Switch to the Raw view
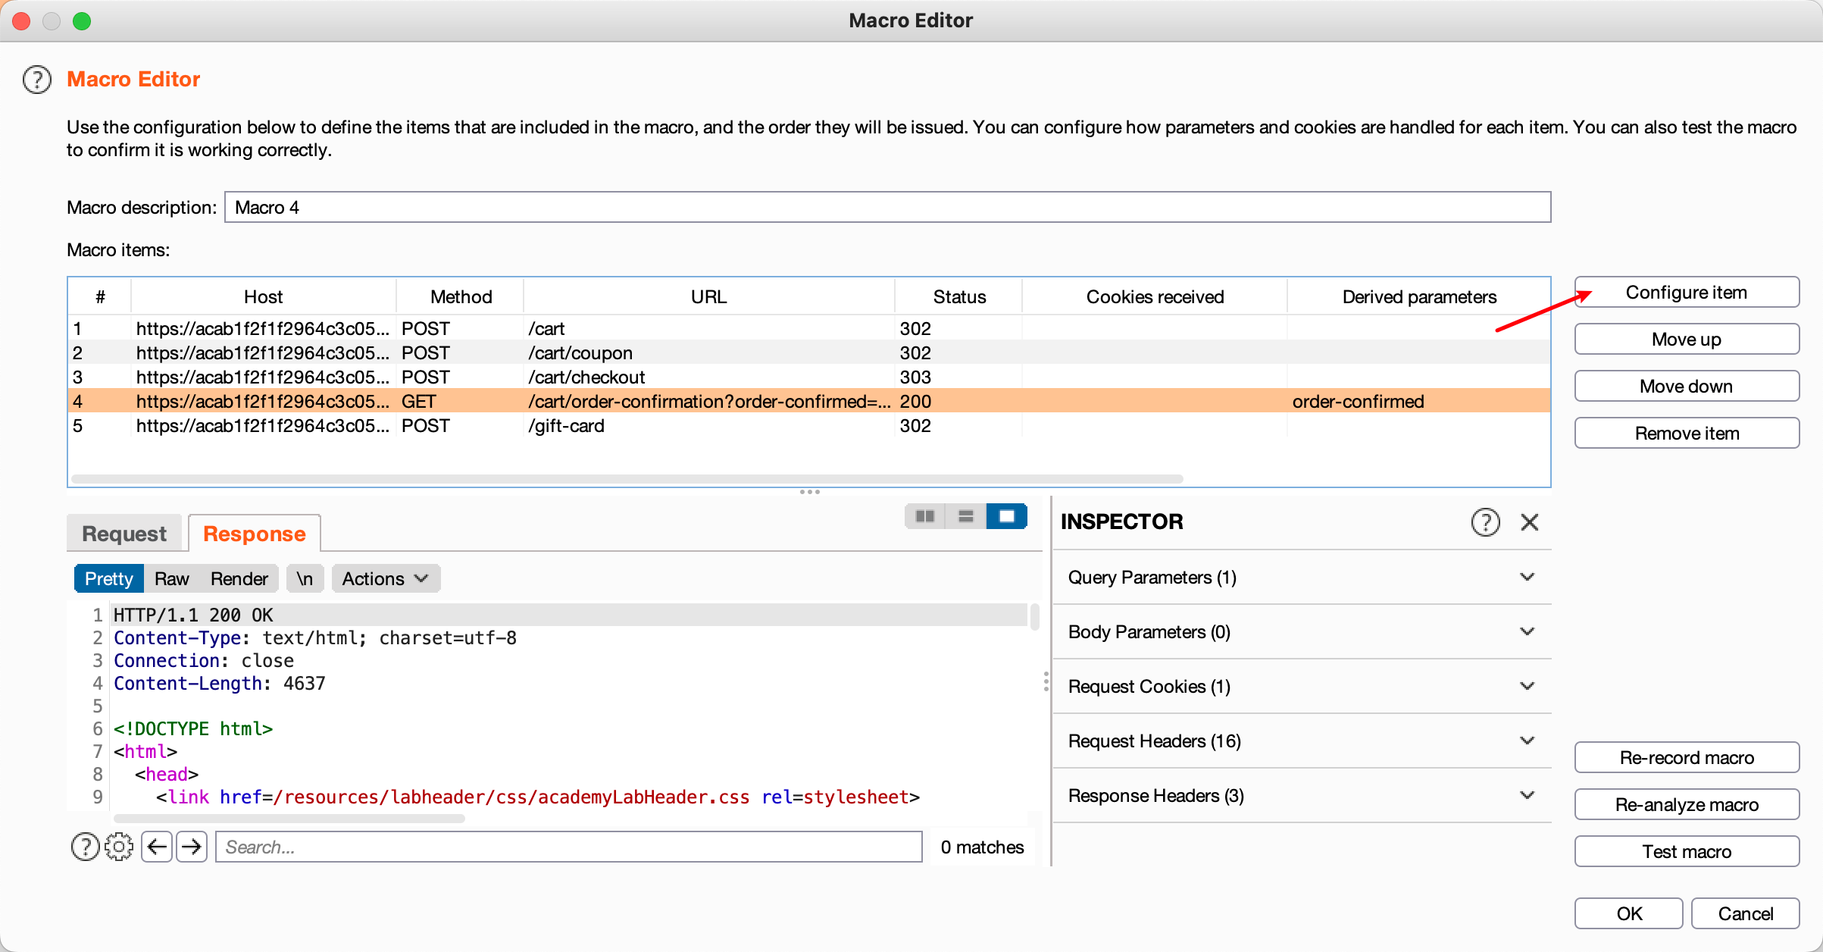1823x952 pixels. click(172, 579)
